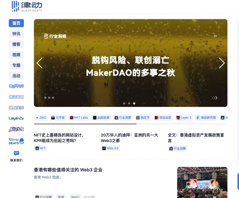
Task: Expand the double-chevron on the banner
Action: 214,98
